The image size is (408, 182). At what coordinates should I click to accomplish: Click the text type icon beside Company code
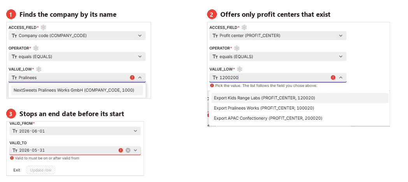[14, 36]
